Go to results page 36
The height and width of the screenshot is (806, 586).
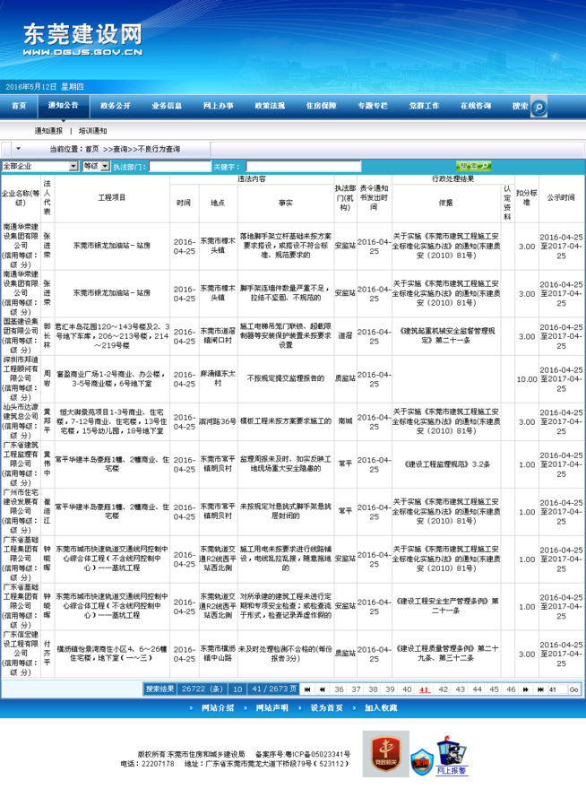[339, 689]
